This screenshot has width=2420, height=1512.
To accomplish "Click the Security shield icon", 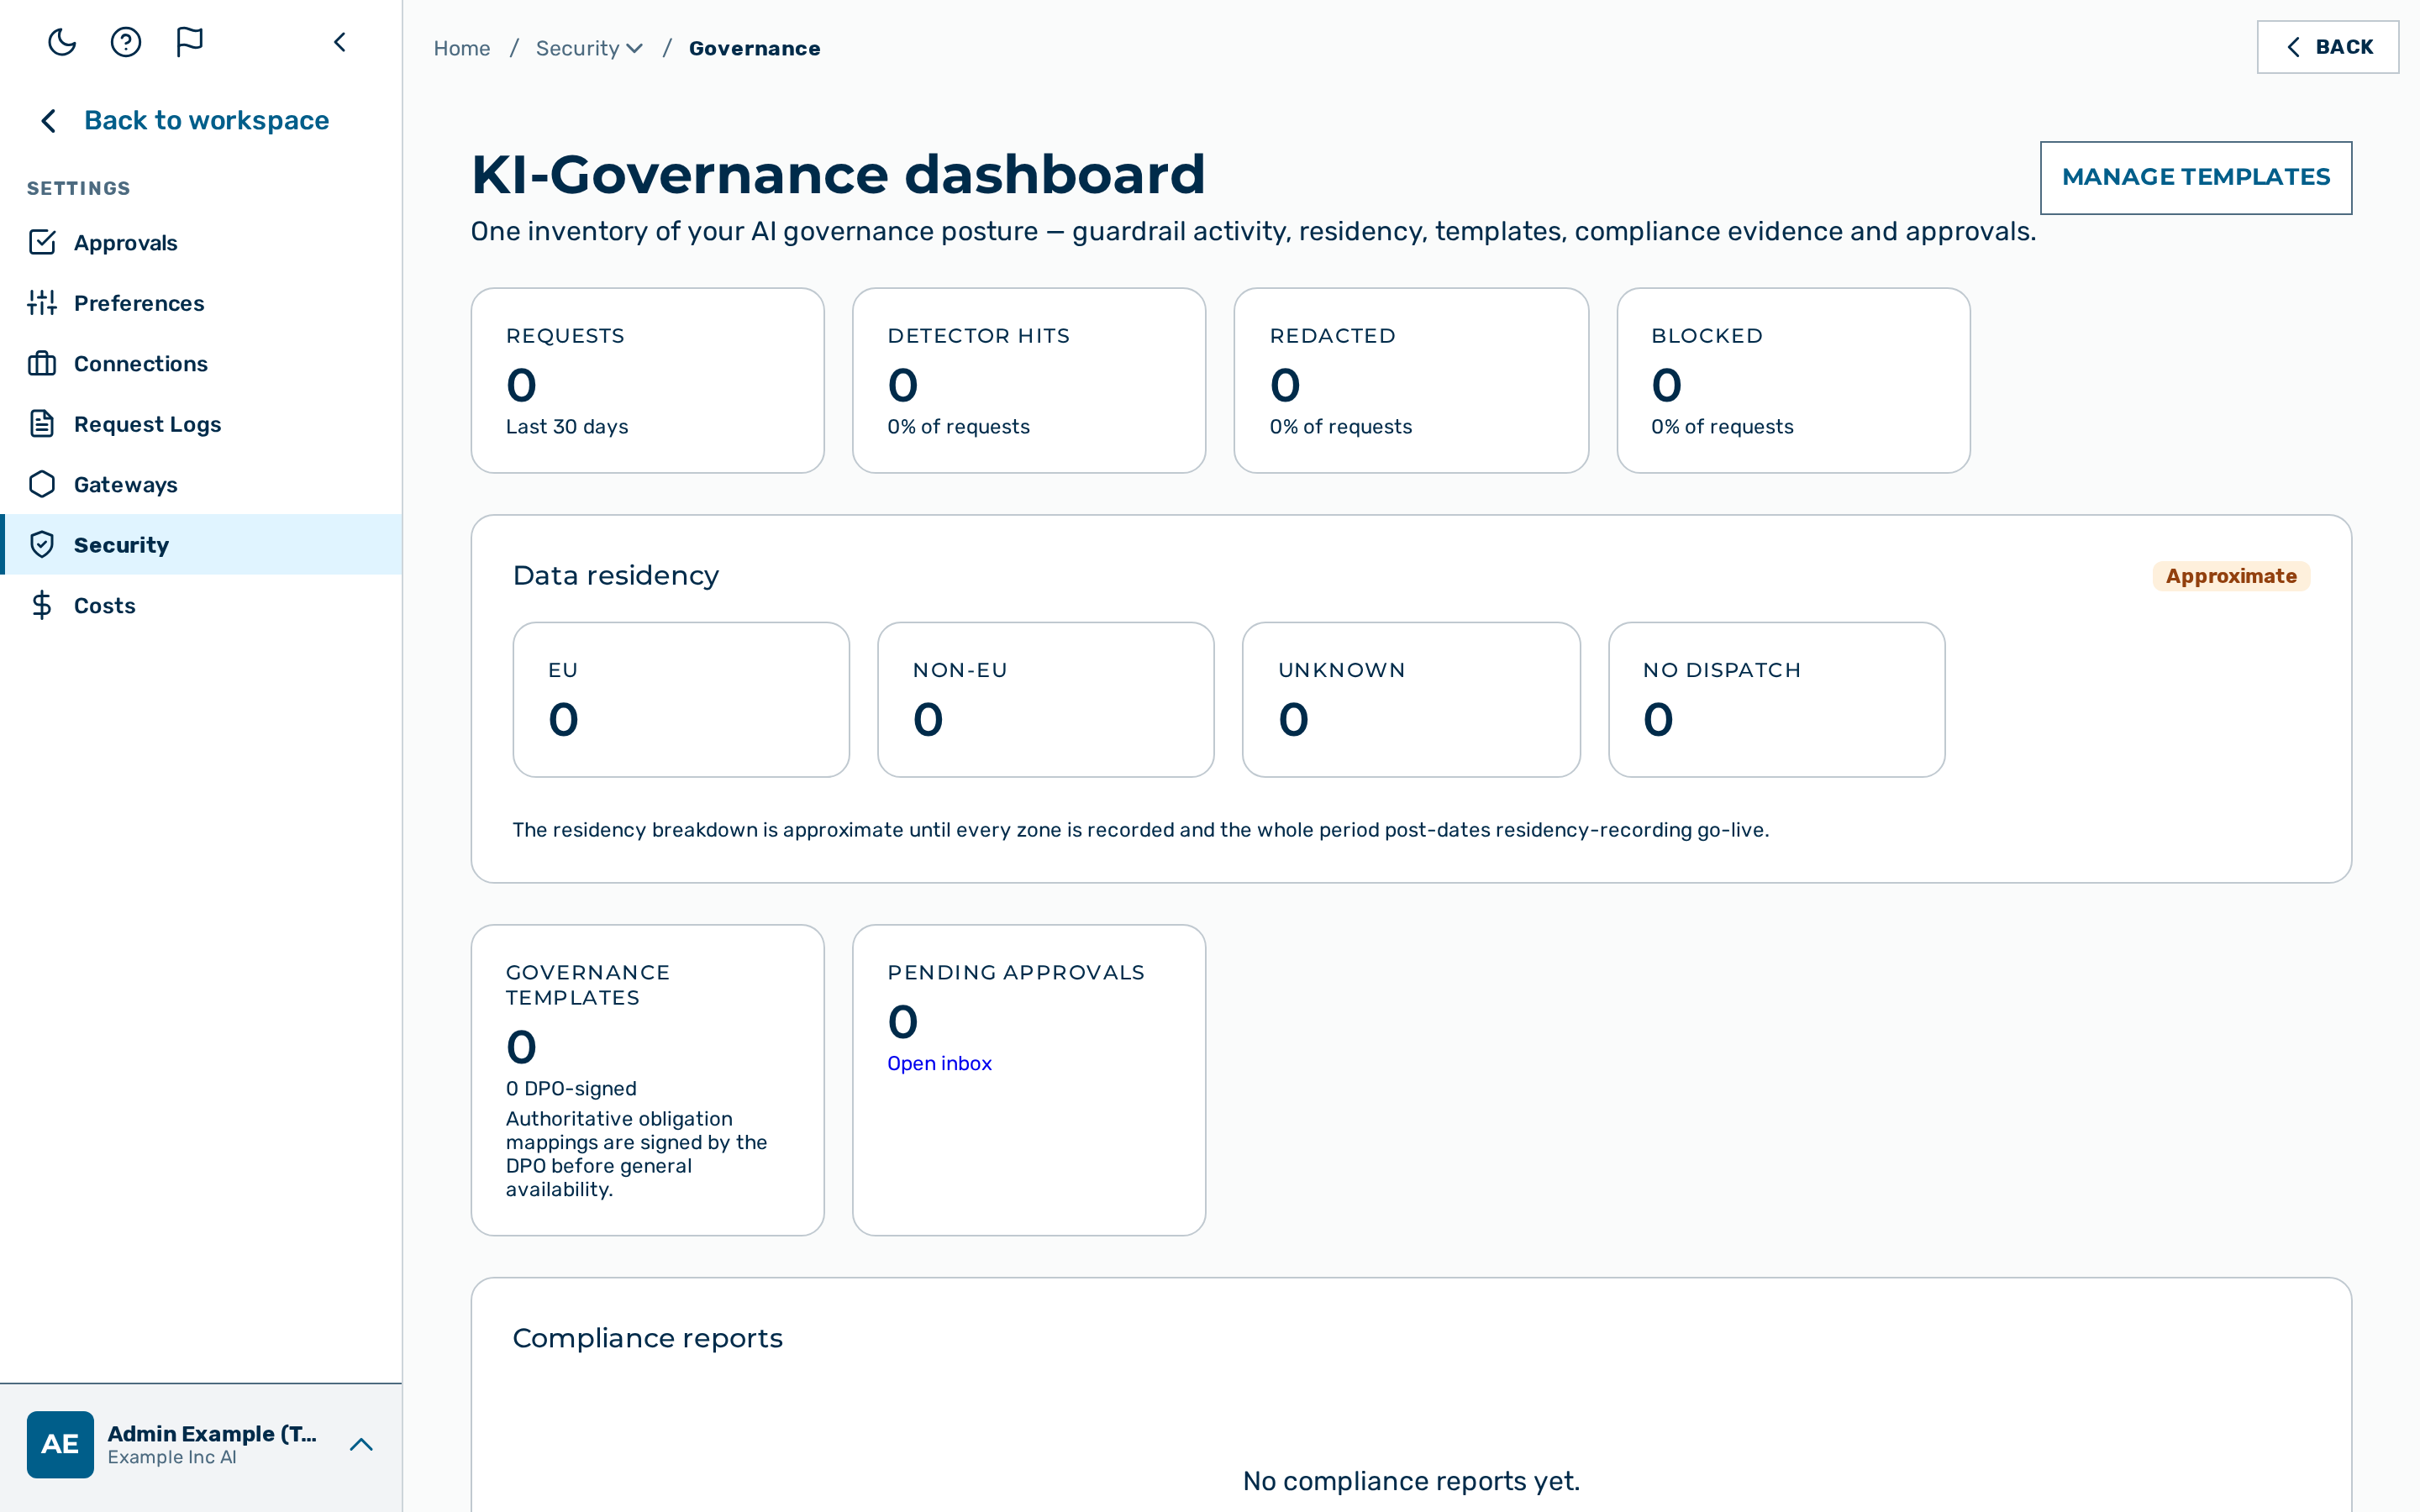I will 42,545.
